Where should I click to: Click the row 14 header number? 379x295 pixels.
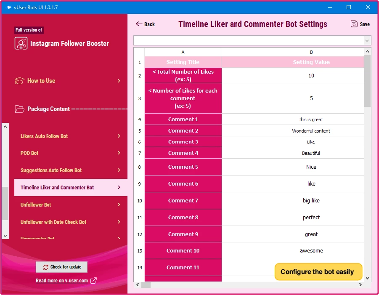tap(140, 268)
